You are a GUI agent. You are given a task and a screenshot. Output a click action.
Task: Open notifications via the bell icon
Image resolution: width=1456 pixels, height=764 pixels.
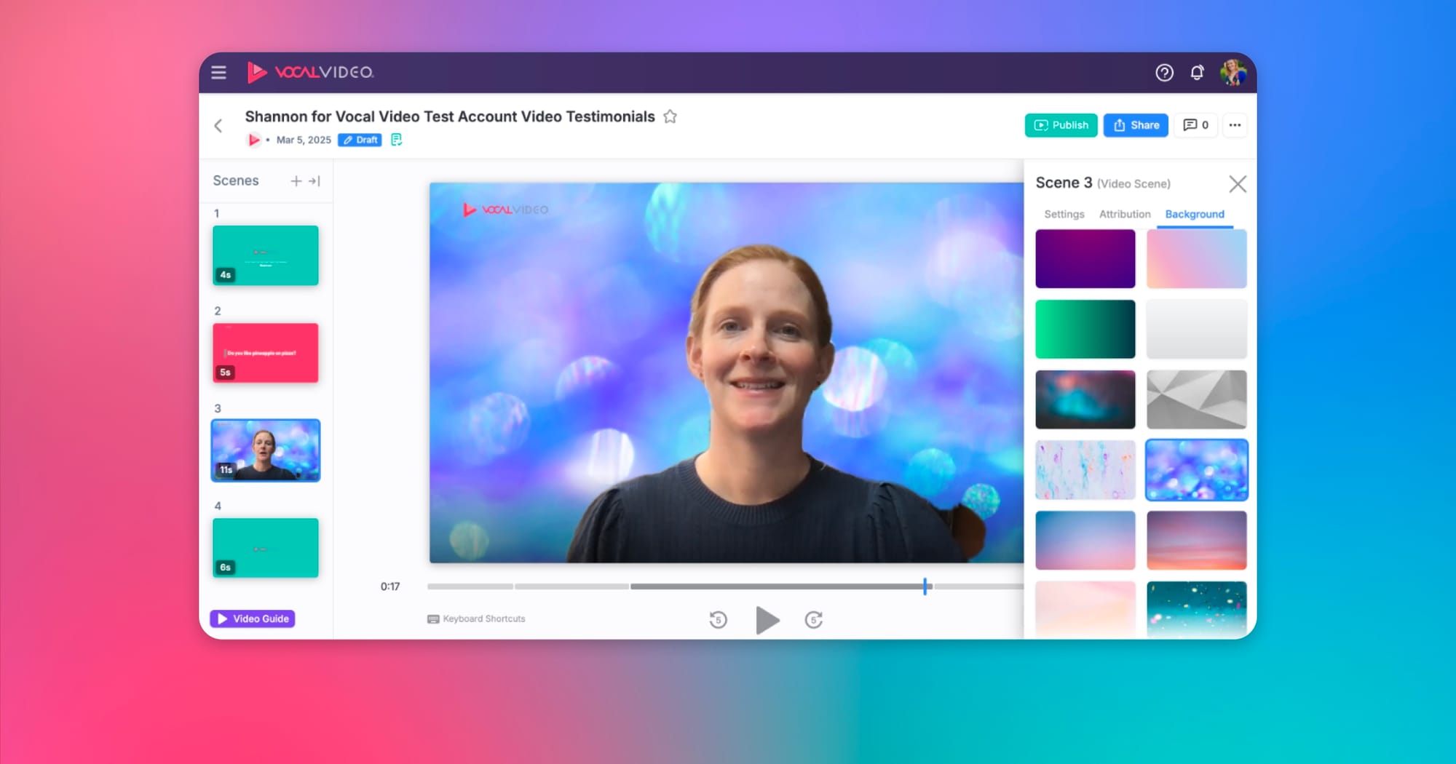(x=1197, y=73)
